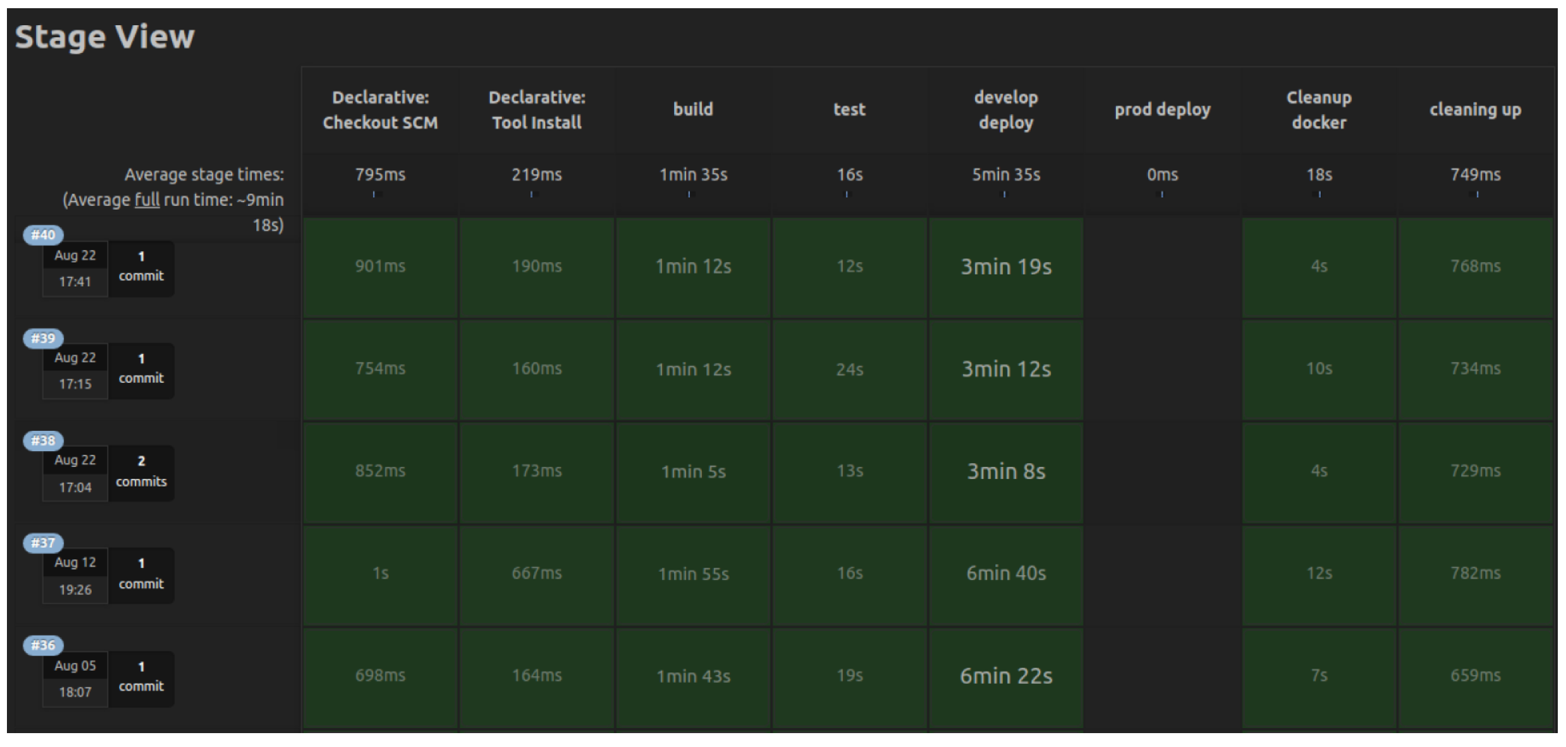Screen dimensions: 1566x747
Task: Open the 659ms cleaning up stage cell
Action: point(1474,676)
